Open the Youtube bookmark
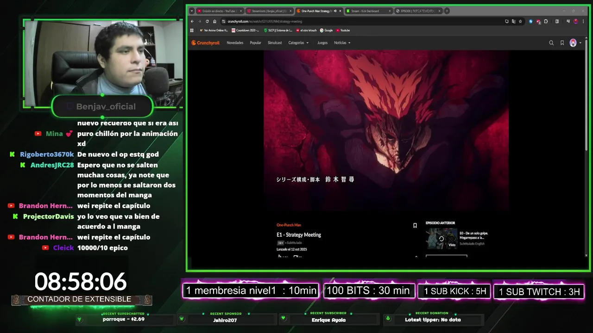Viewport: 593px width, 333px height. click(343, 31)
